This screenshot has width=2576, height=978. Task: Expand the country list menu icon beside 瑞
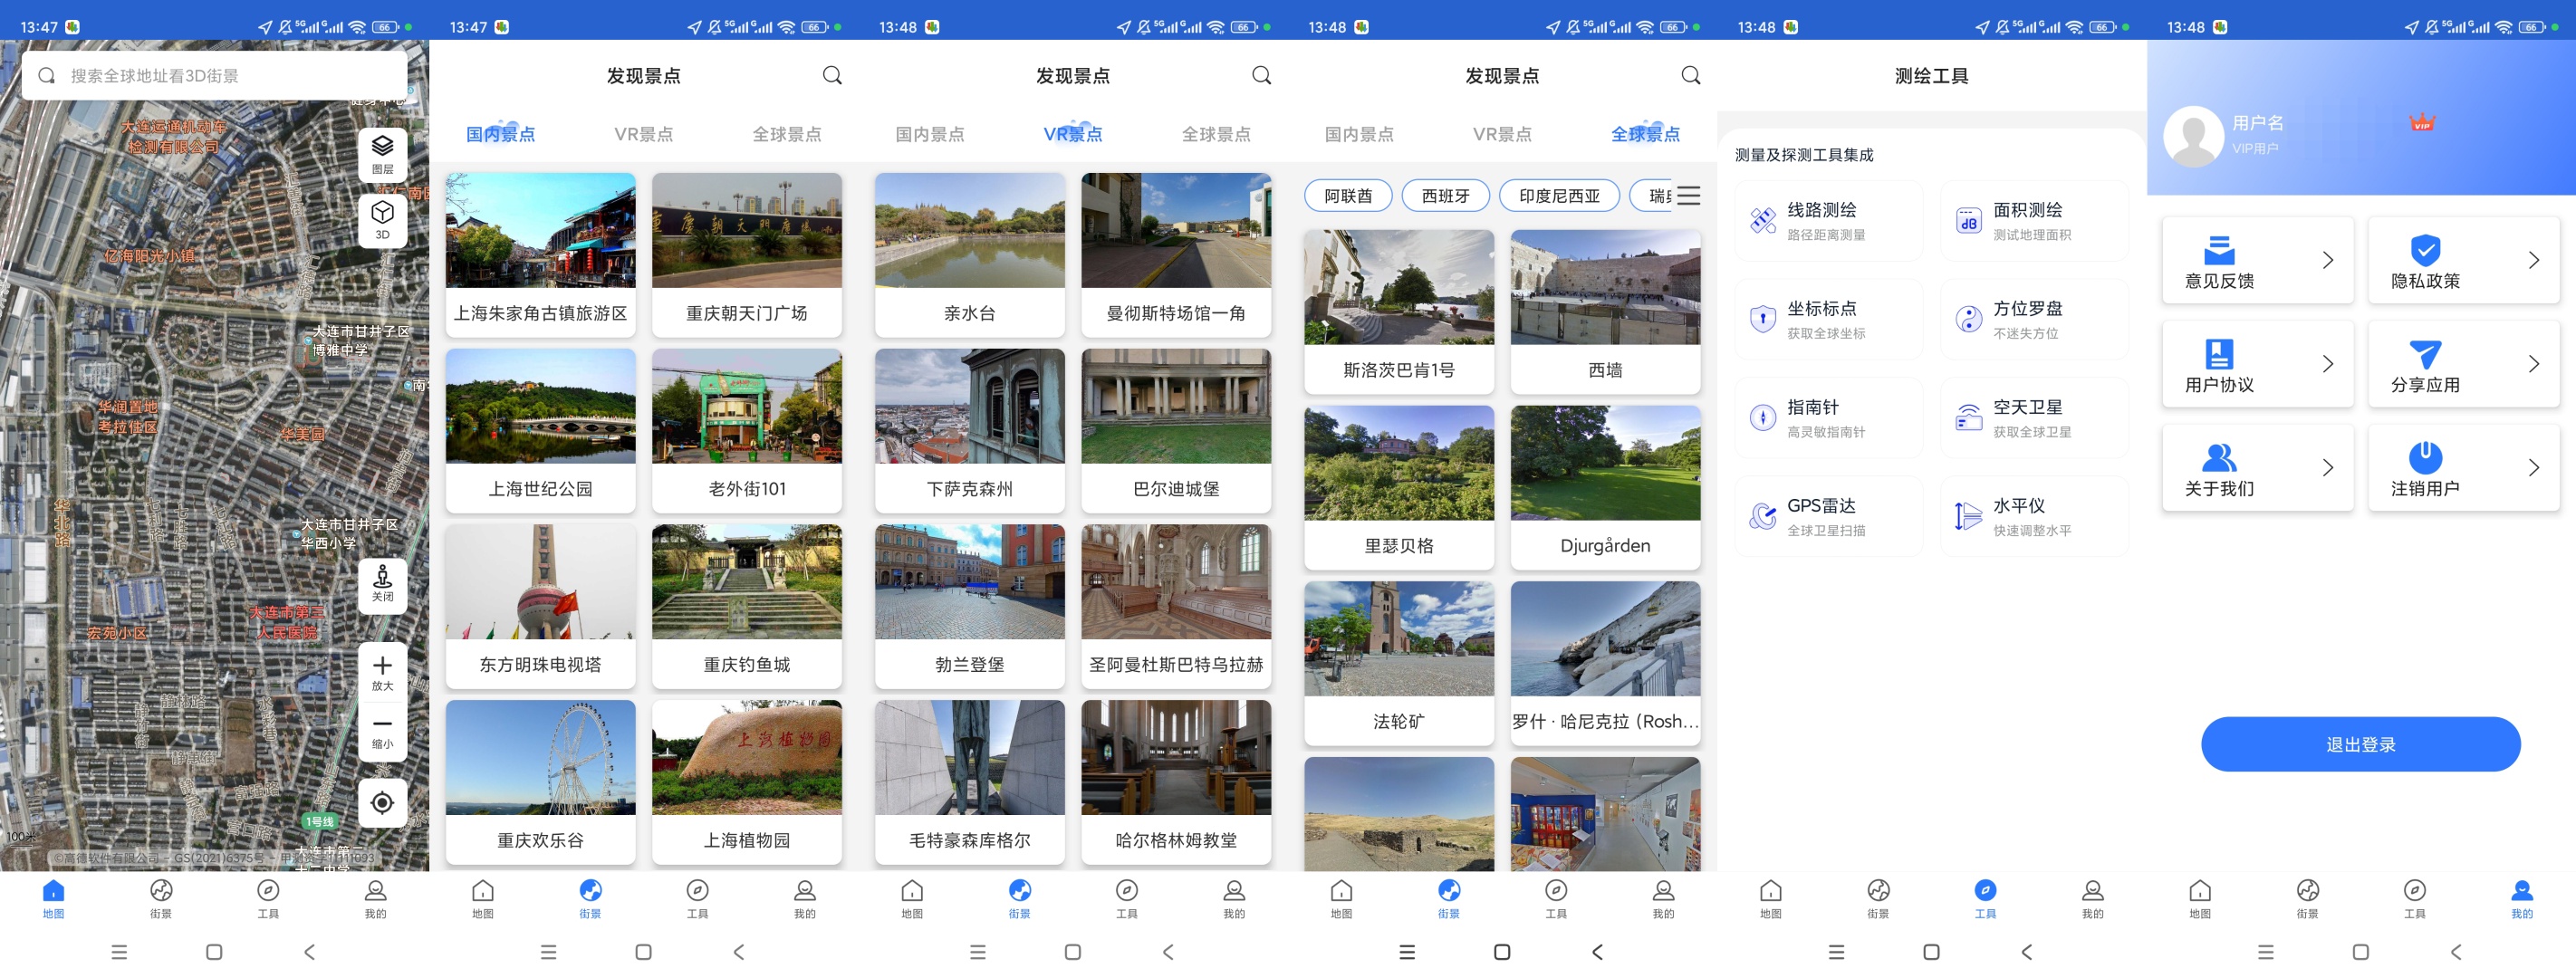coord(1688,195)
